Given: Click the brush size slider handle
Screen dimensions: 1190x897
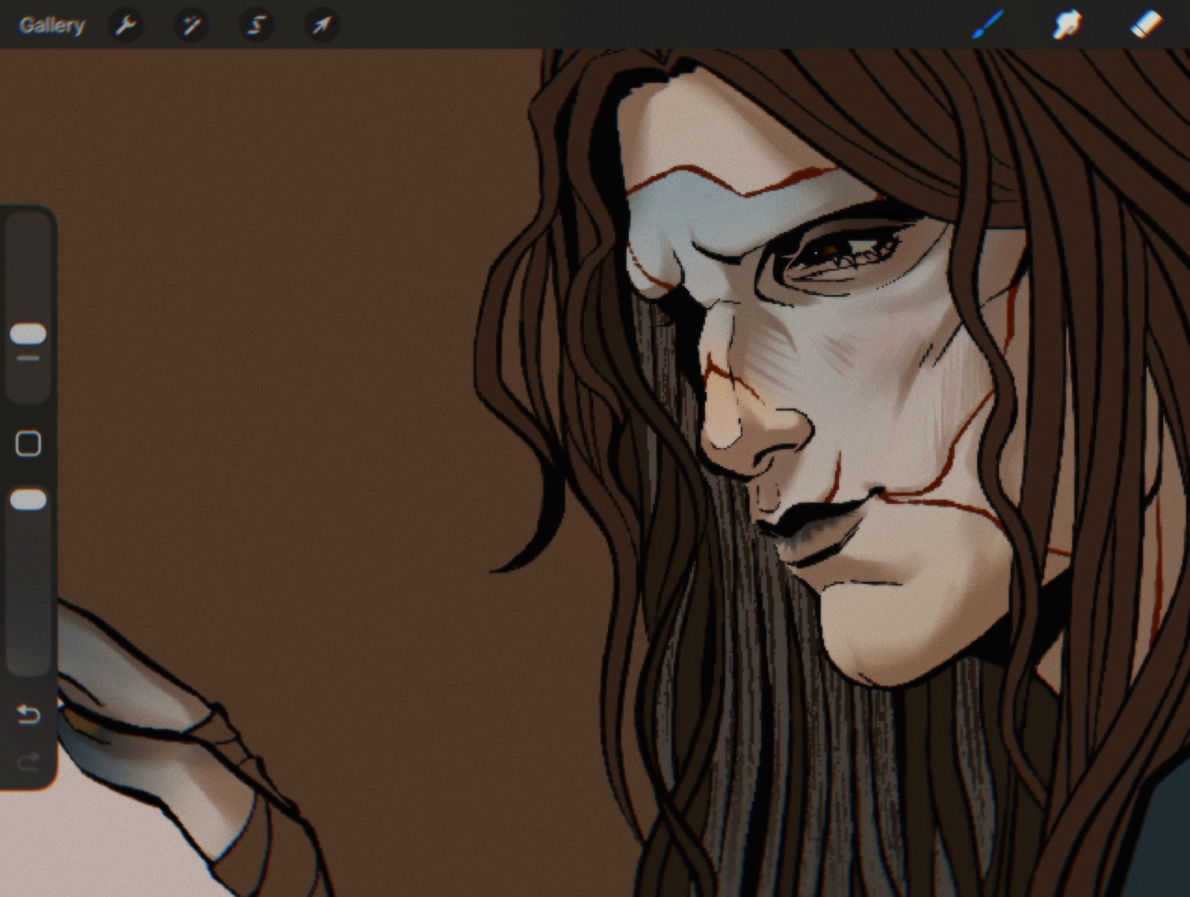Looking at the screenshot, I should pos(28,334).
